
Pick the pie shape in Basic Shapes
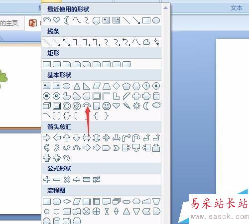(67, 96)
